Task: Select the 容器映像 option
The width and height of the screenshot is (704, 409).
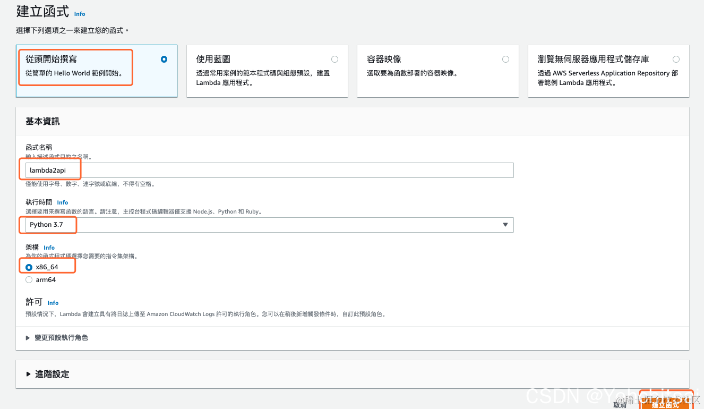Action: (x=505, y=59)
